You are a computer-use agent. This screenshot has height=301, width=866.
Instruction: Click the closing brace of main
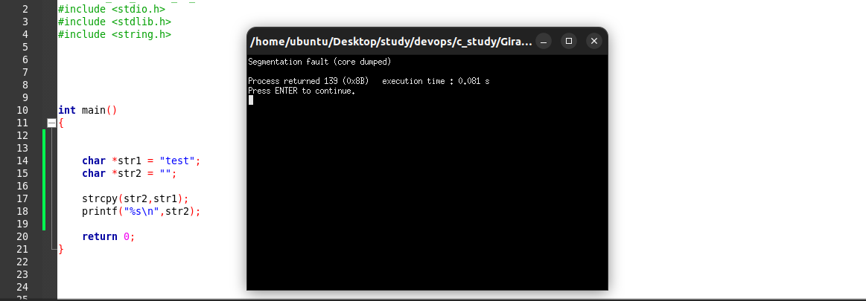tap(61, 249)
